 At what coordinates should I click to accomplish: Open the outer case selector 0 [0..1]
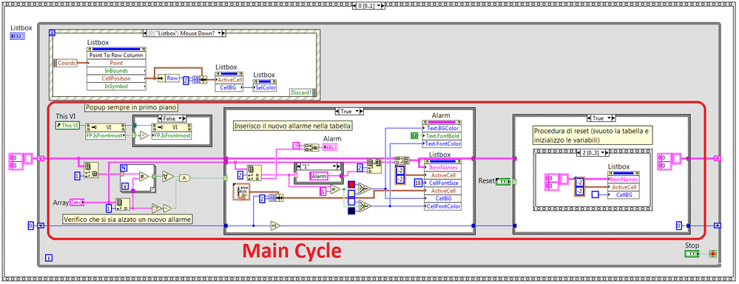coord(369,6)
